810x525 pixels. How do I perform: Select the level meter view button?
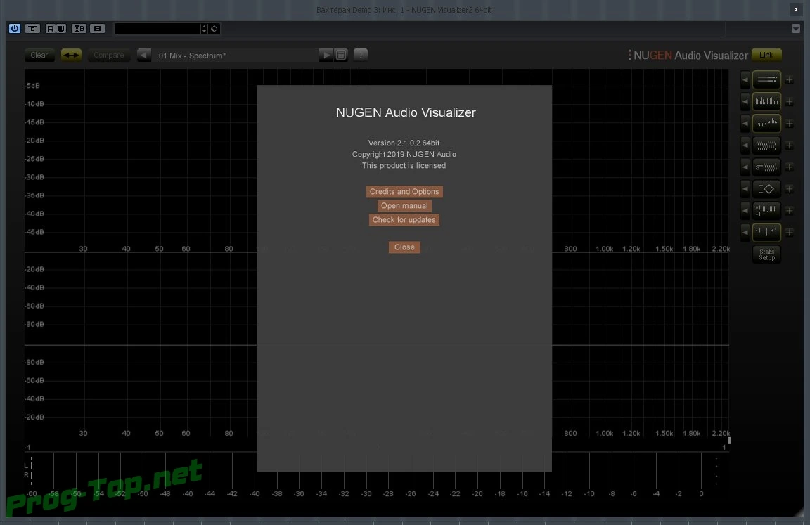766,79
